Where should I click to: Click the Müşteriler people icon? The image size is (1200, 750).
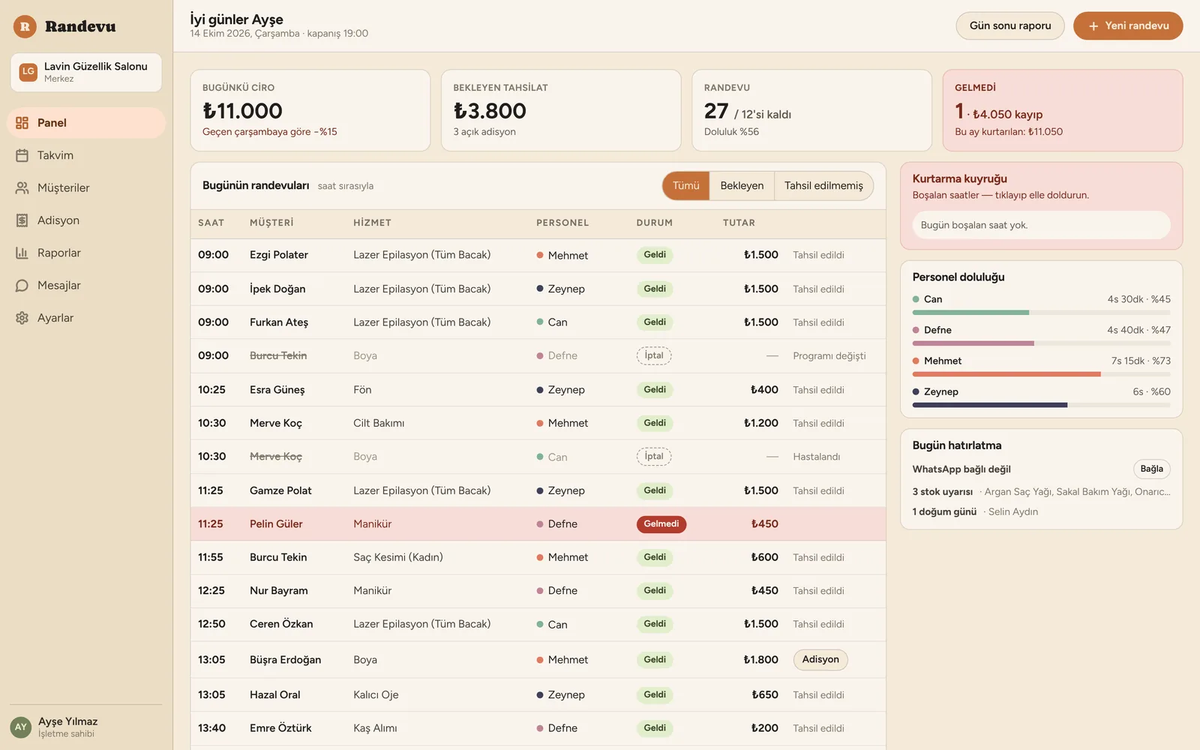(x=22, y=188)
